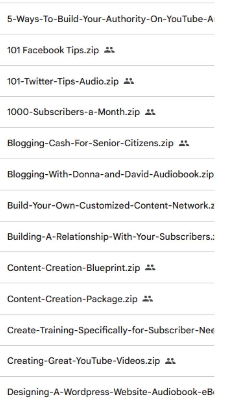Click shared icon next to Content-Creation-Package.zip

[148, 299]
